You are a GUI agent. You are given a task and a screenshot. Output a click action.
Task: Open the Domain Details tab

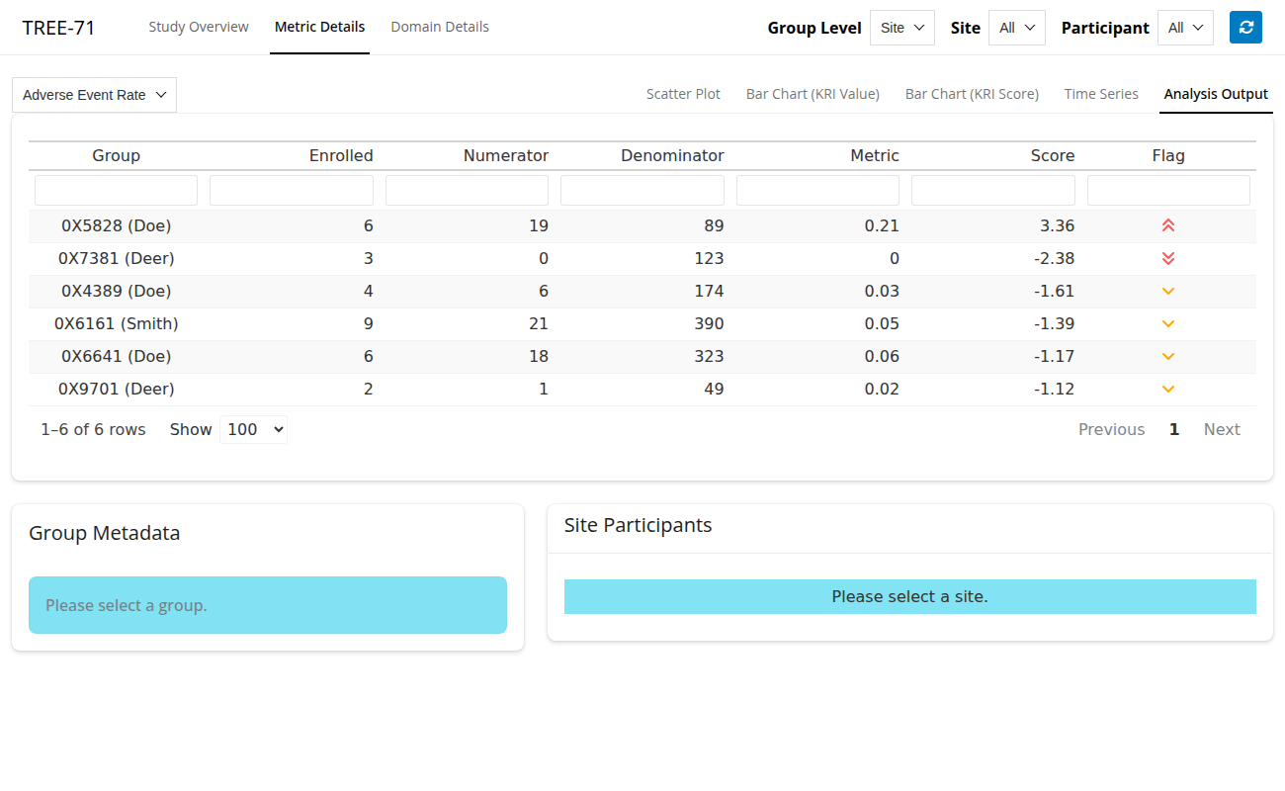coord(440,27)
